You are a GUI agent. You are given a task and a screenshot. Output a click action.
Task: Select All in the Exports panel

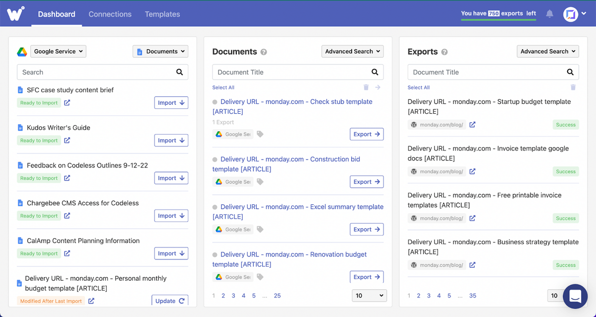(418, 87)
